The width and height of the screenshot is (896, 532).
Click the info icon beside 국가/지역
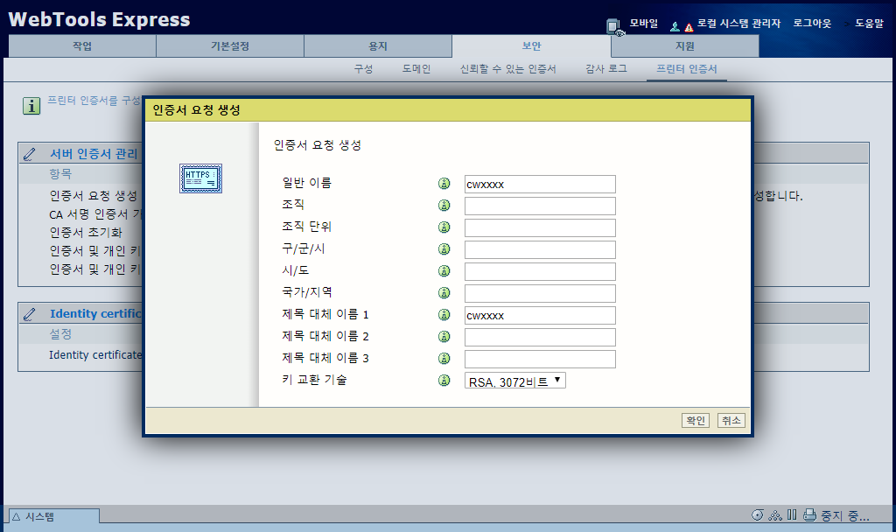pos(444,293)
